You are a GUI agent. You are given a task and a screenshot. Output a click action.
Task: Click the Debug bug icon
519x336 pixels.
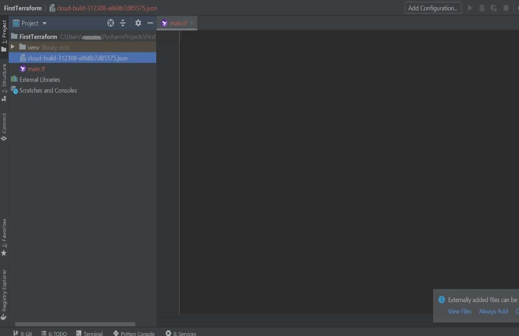pyautogui.click(x=482, y=8)
